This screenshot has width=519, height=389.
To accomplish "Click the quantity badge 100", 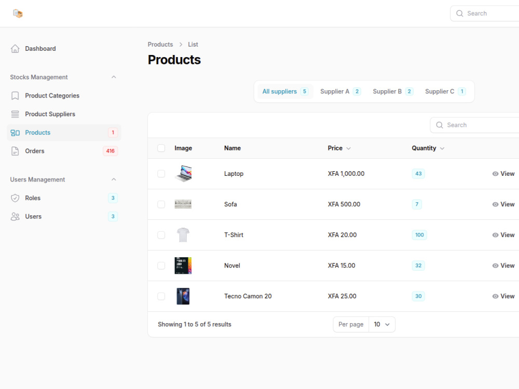I will pos(419,235).
